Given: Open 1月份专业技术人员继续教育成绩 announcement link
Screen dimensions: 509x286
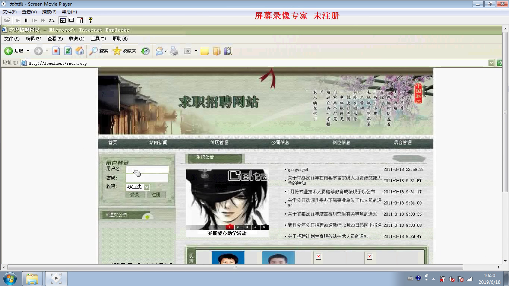Looking at the screenshot, I should click(331, 192).
